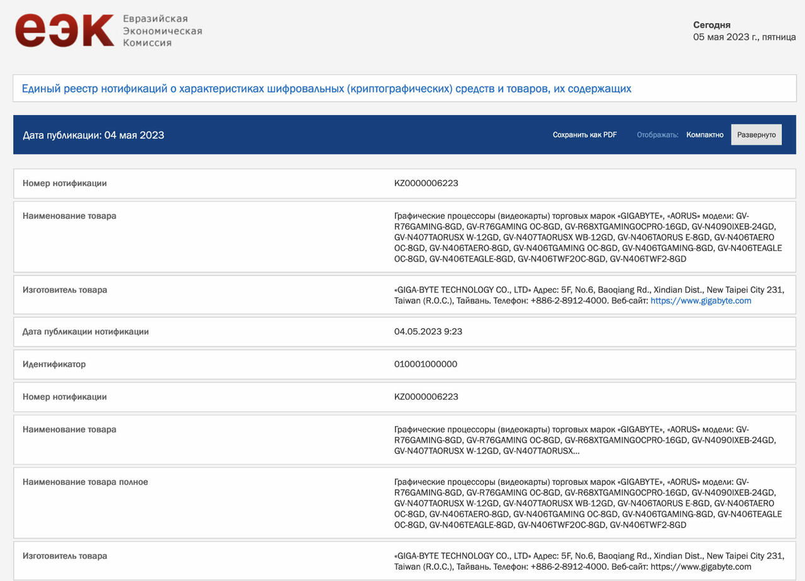Click the second KZ0000006223 value
The image size is (805, 581).
[x=426, y=397]
